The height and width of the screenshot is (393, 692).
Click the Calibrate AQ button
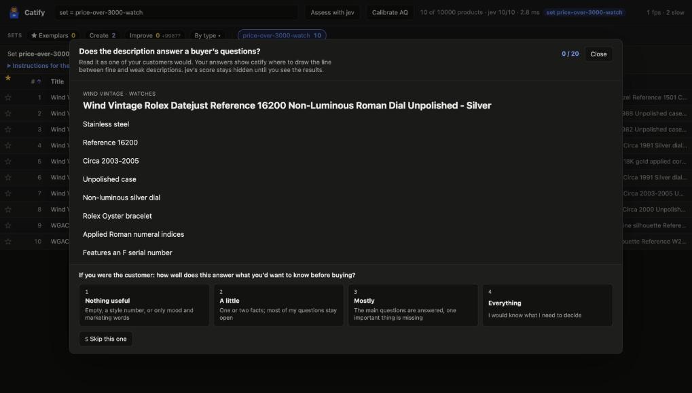[x=390, y=12]
